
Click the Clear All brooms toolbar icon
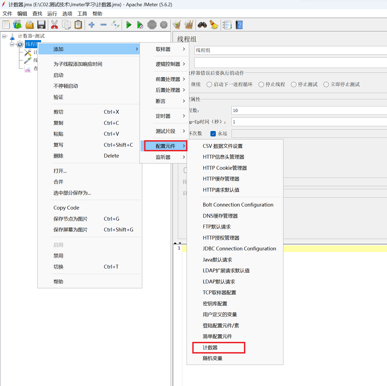tap(189, 25)
